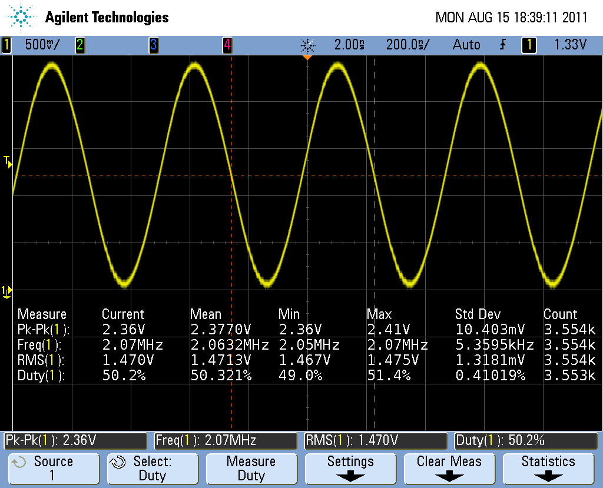Viewport: 603px width, 488px height.
Task: Click max duty value 51.4%
Action: 389,376
